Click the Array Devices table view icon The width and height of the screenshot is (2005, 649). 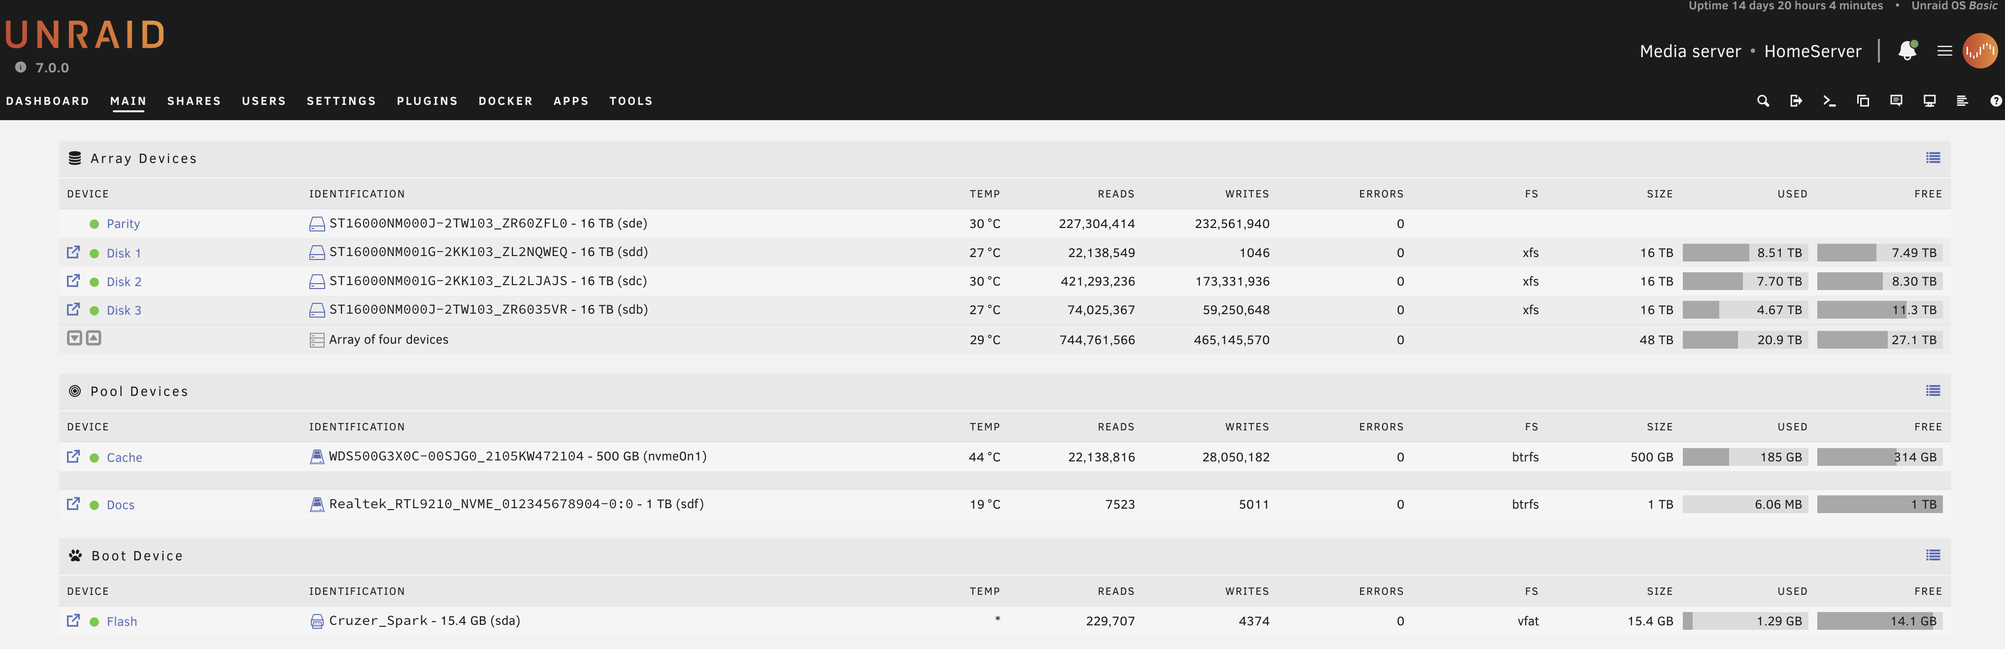(x=1934, y=158)
